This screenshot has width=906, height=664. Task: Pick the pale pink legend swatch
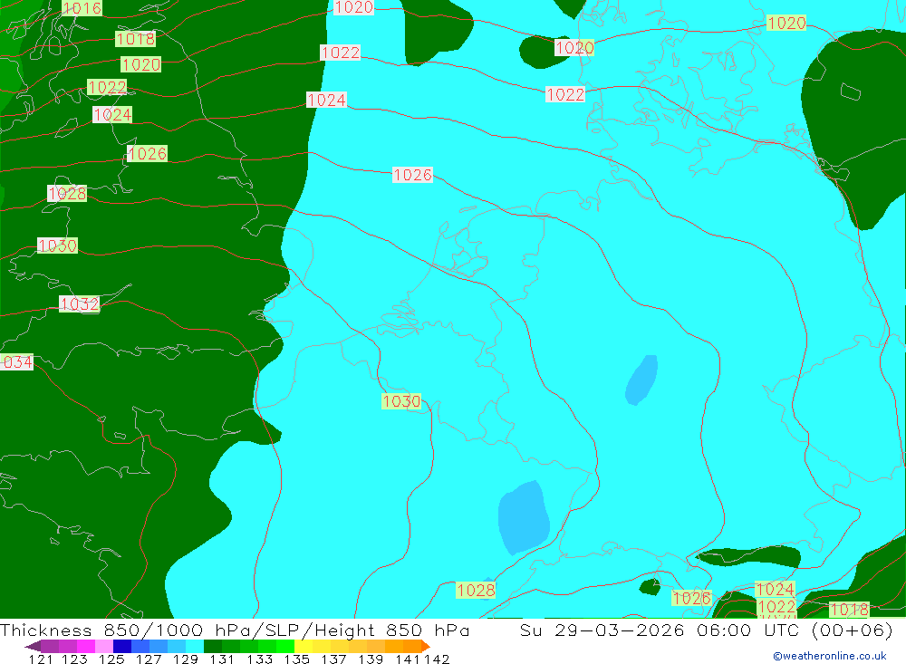(x=104, y=646)
